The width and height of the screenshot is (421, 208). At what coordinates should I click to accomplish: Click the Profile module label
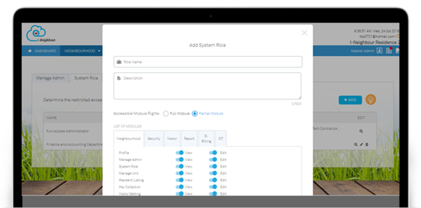coord(124,153)
